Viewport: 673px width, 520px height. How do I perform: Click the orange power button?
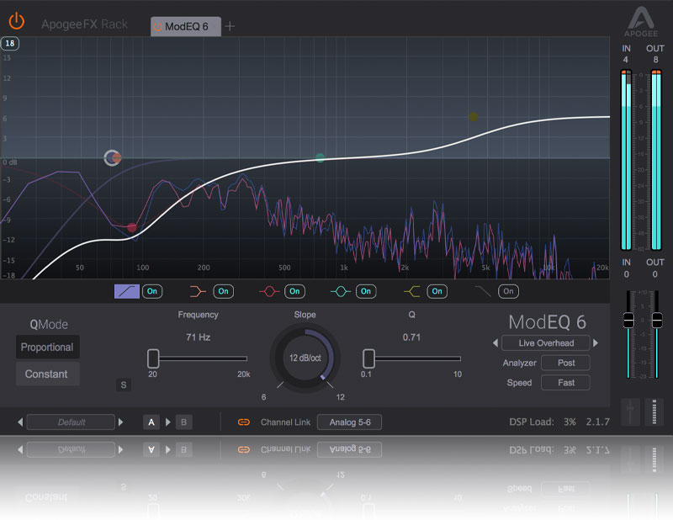[17, 20]
